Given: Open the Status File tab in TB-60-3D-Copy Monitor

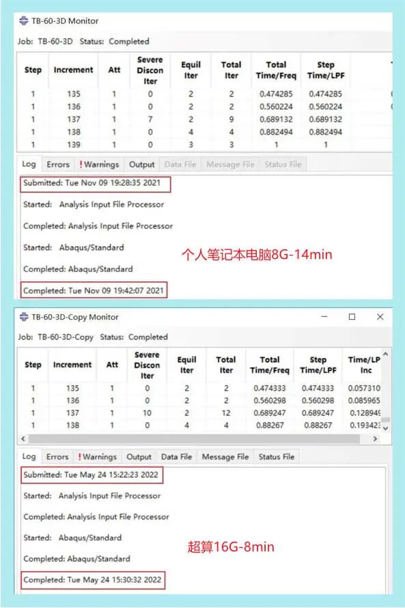Looking at the screenshot, I should [277, 457].
